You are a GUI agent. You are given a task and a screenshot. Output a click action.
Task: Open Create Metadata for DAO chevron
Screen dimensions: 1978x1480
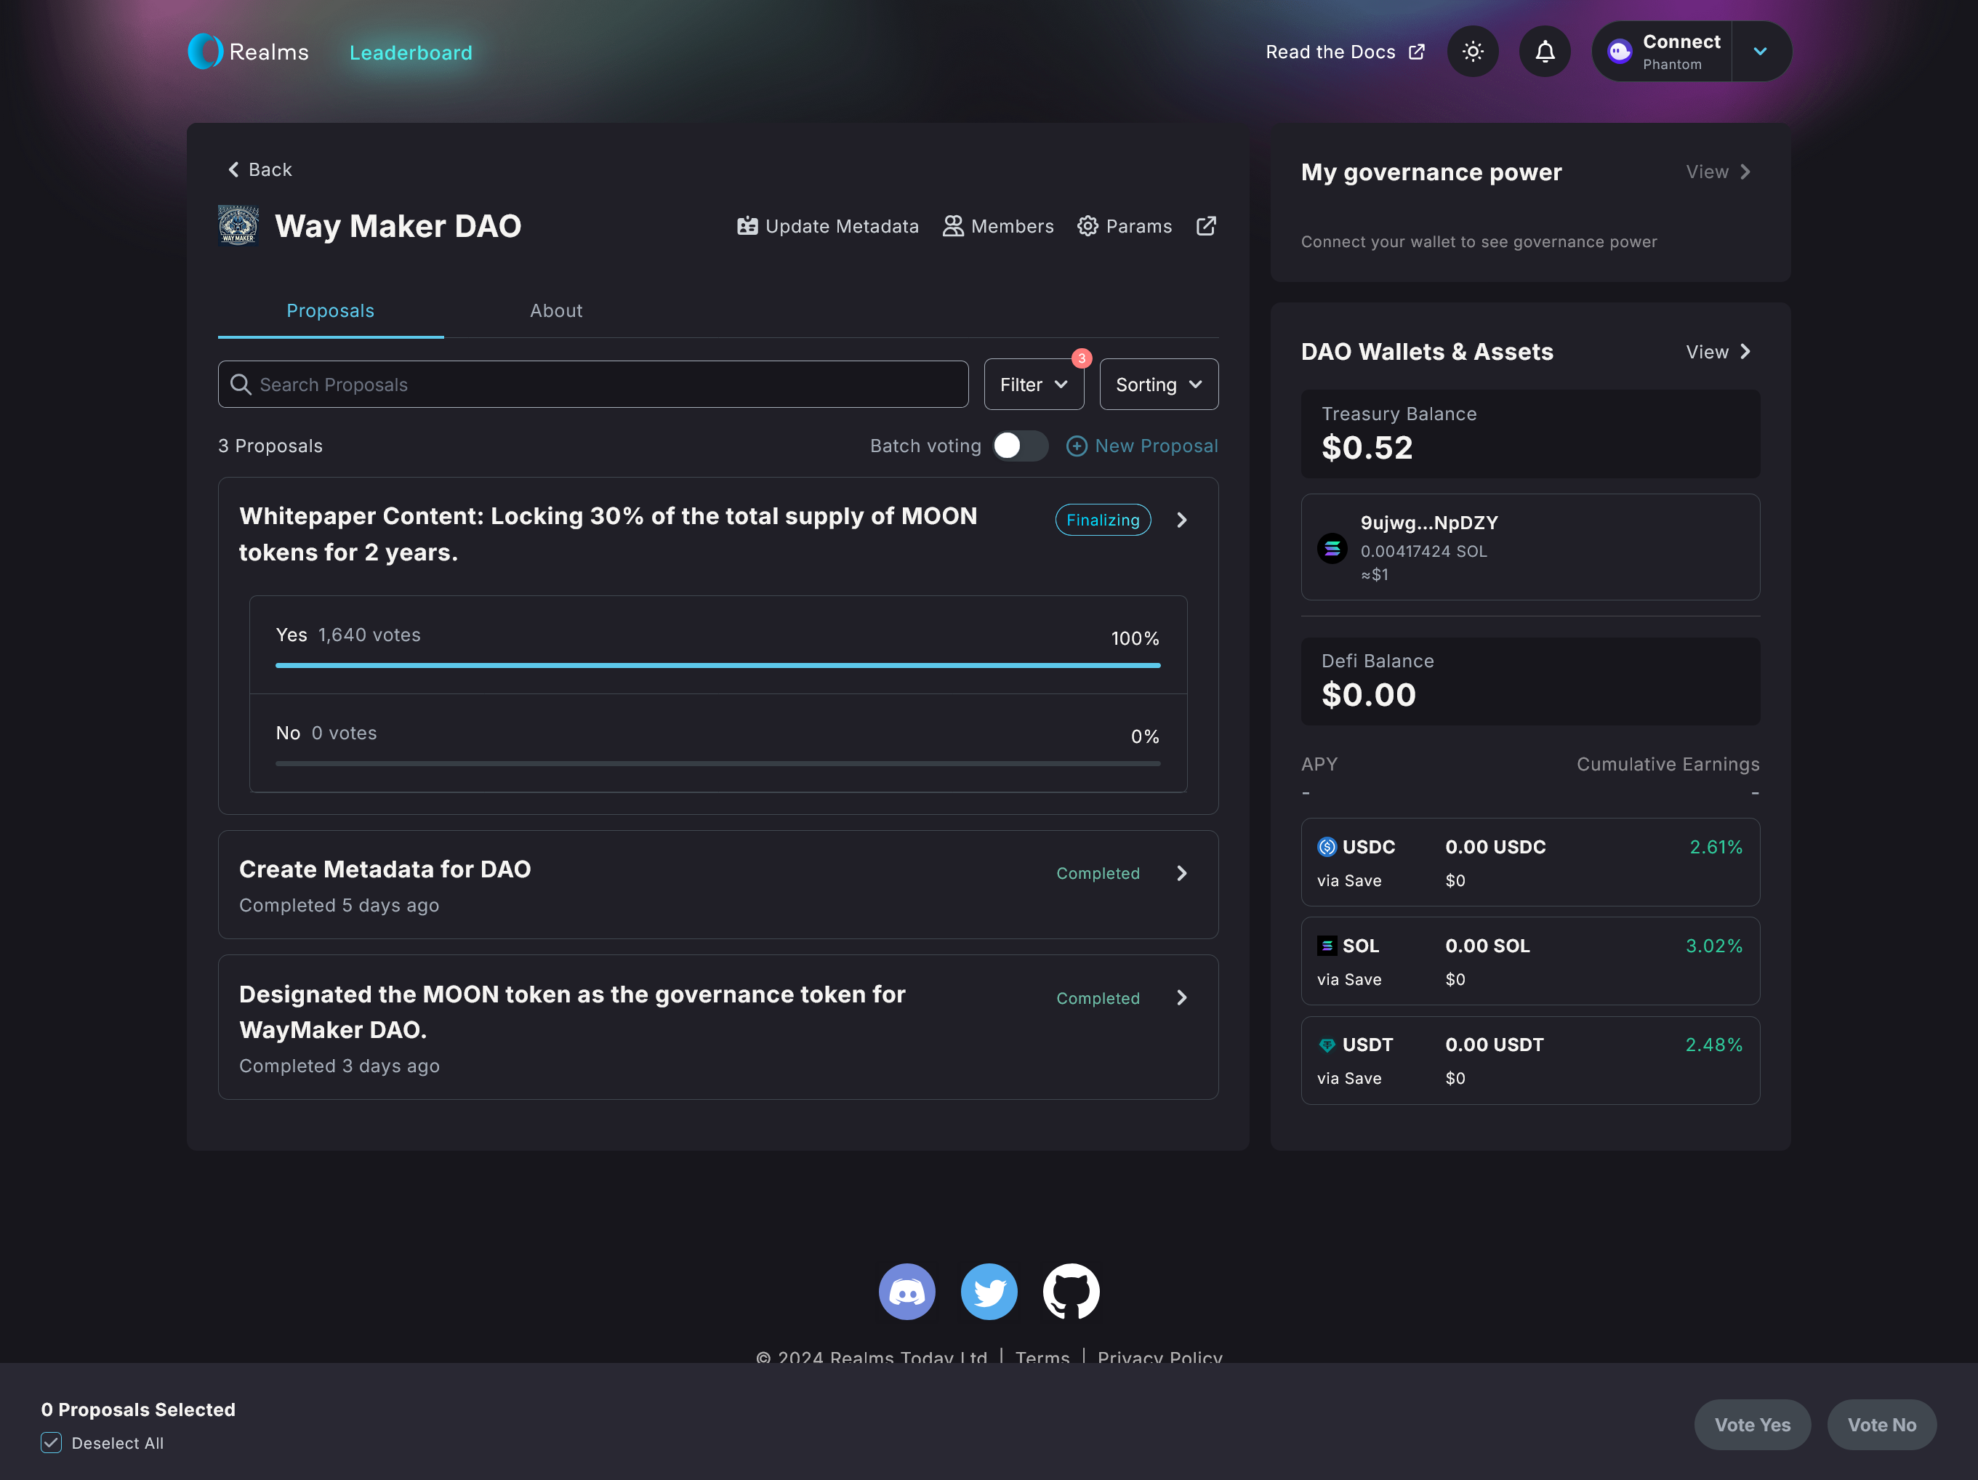[1182, 874]
